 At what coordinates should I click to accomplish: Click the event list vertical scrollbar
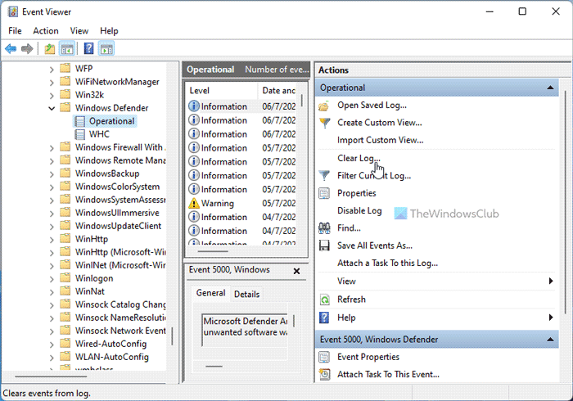[x=302, y=101]
